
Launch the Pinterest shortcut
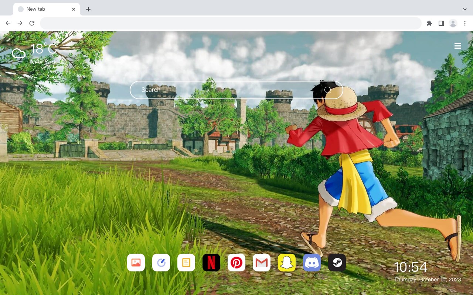tap(236, 263)
